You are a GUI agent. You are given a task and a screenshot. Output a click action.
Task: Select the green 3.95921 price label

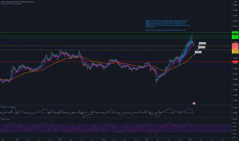(x=235, y=33)
